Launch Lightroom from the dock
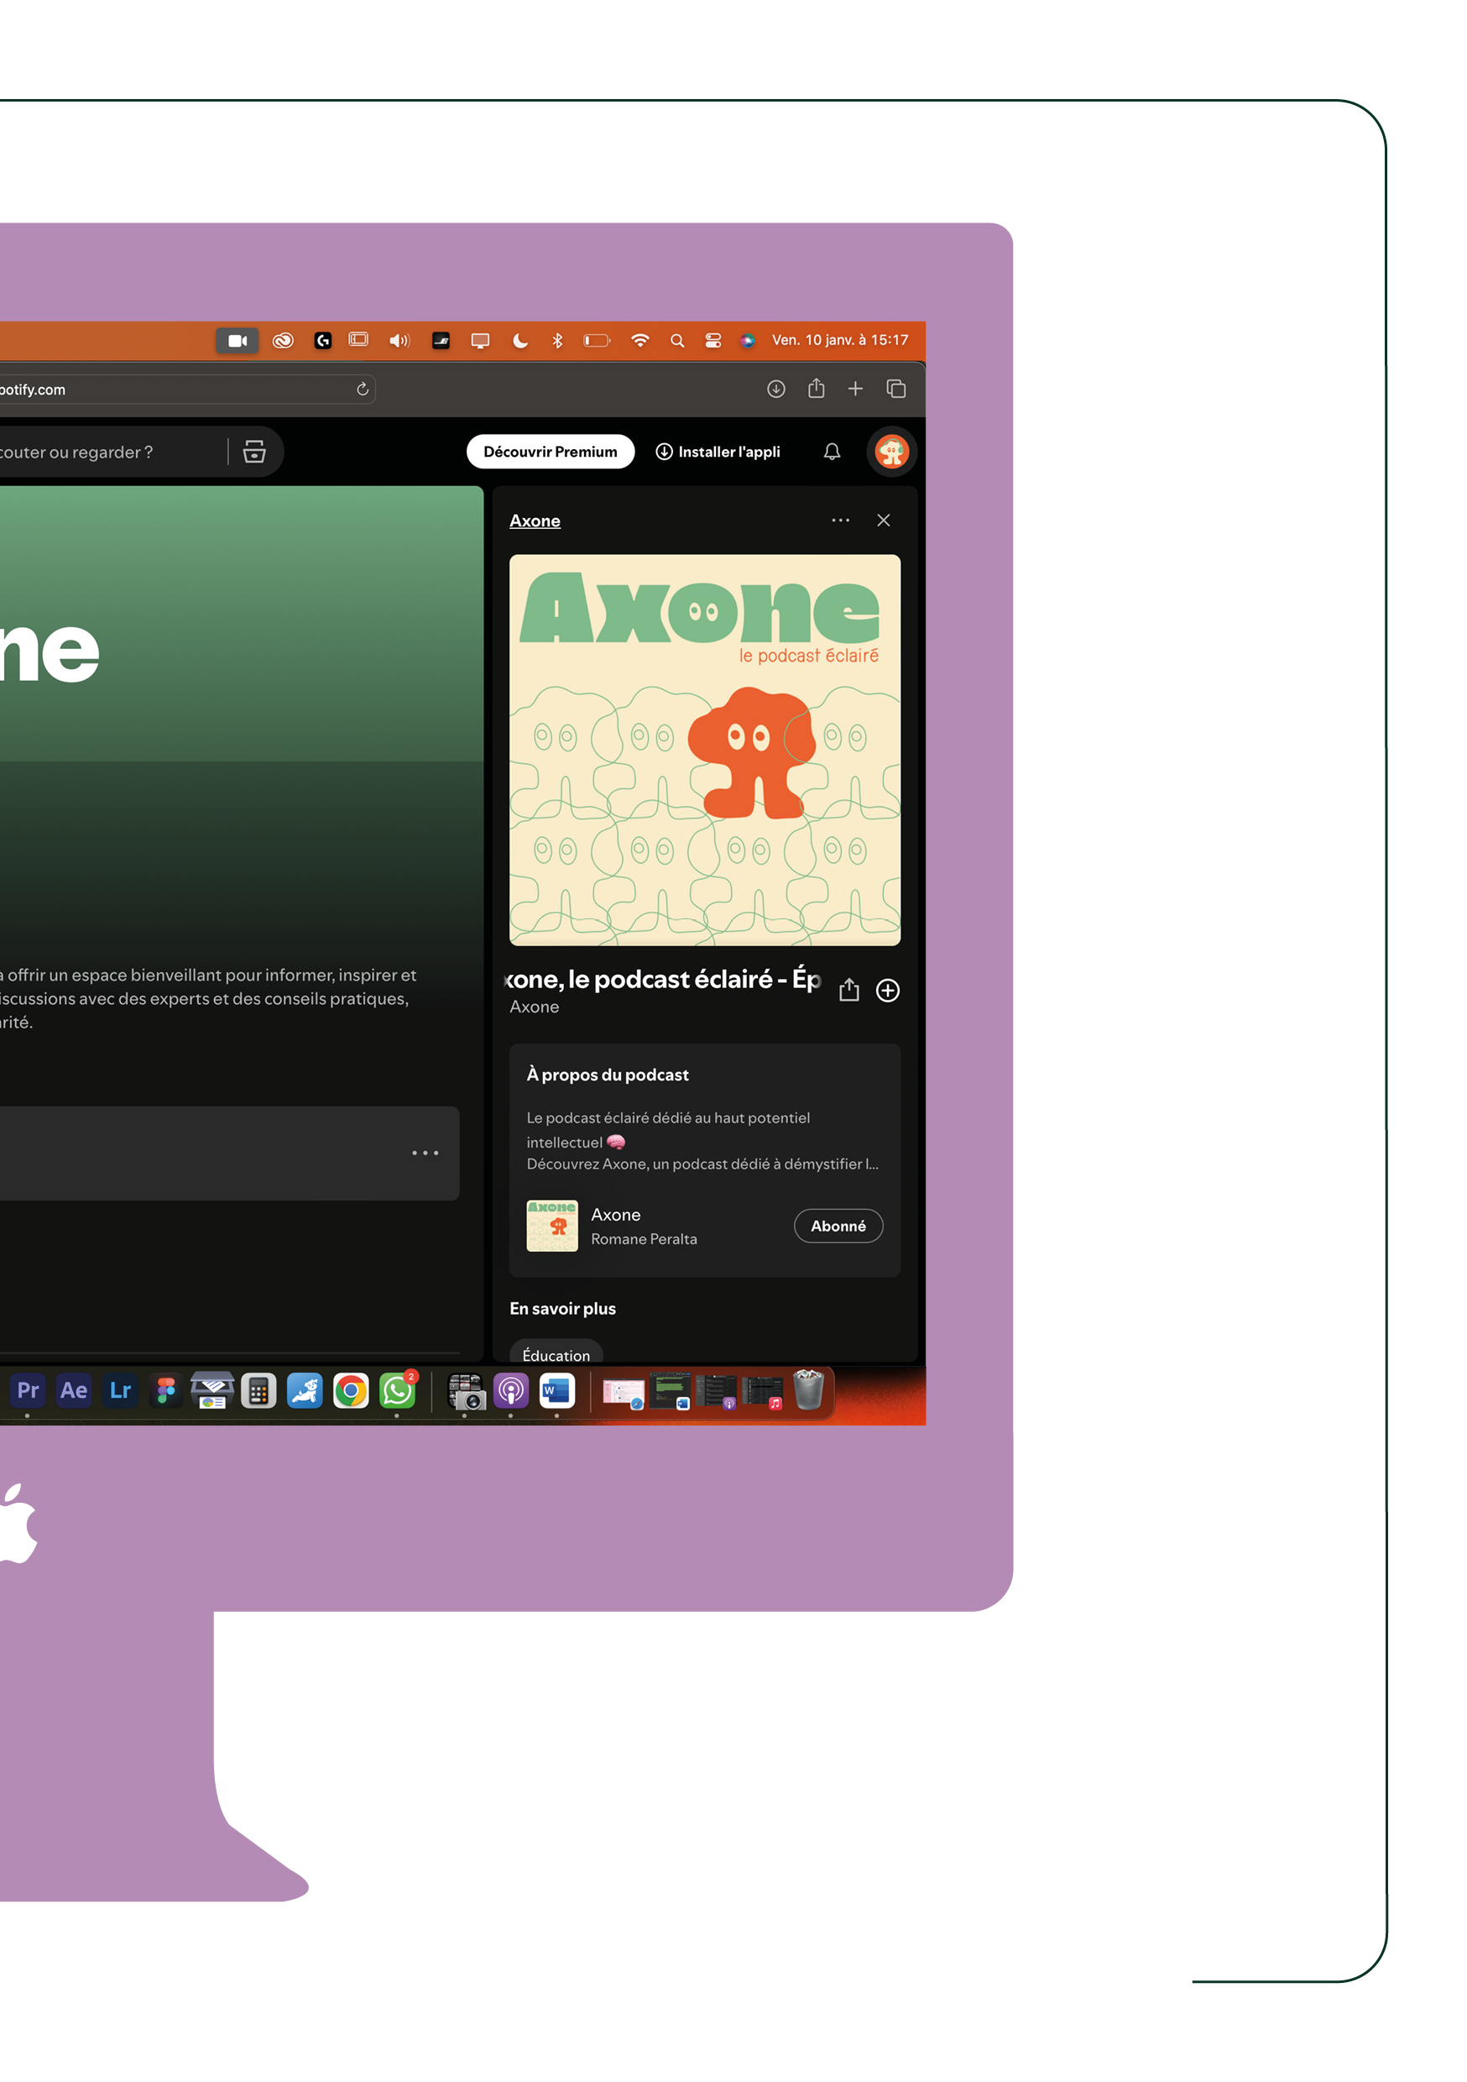The image size is (1467, 2082). (120, 1391)
